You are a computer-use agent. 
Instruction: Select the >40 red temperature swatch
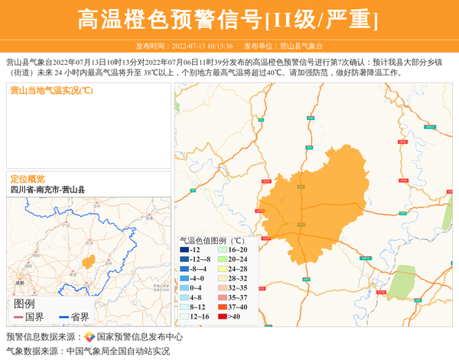223,316
